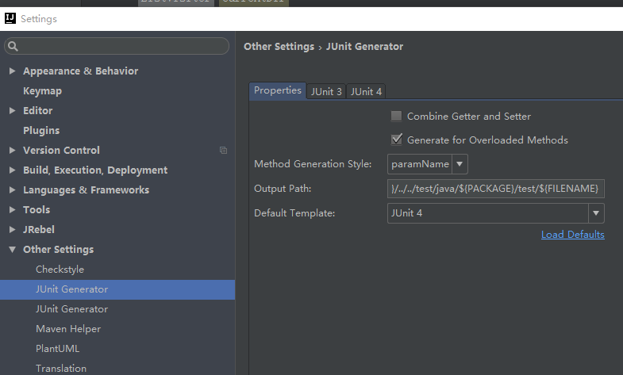Focus the settings search box

click(x=119, y=47)
